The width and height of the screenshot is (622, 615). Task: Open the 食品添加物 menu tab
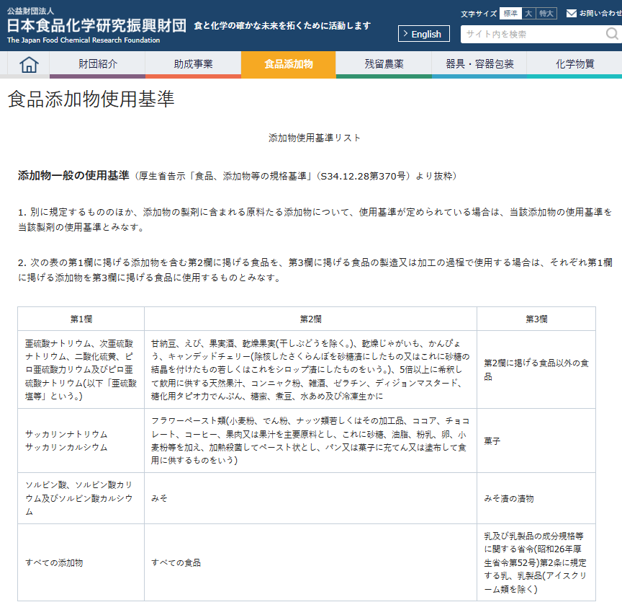click(x=289, y=64)
